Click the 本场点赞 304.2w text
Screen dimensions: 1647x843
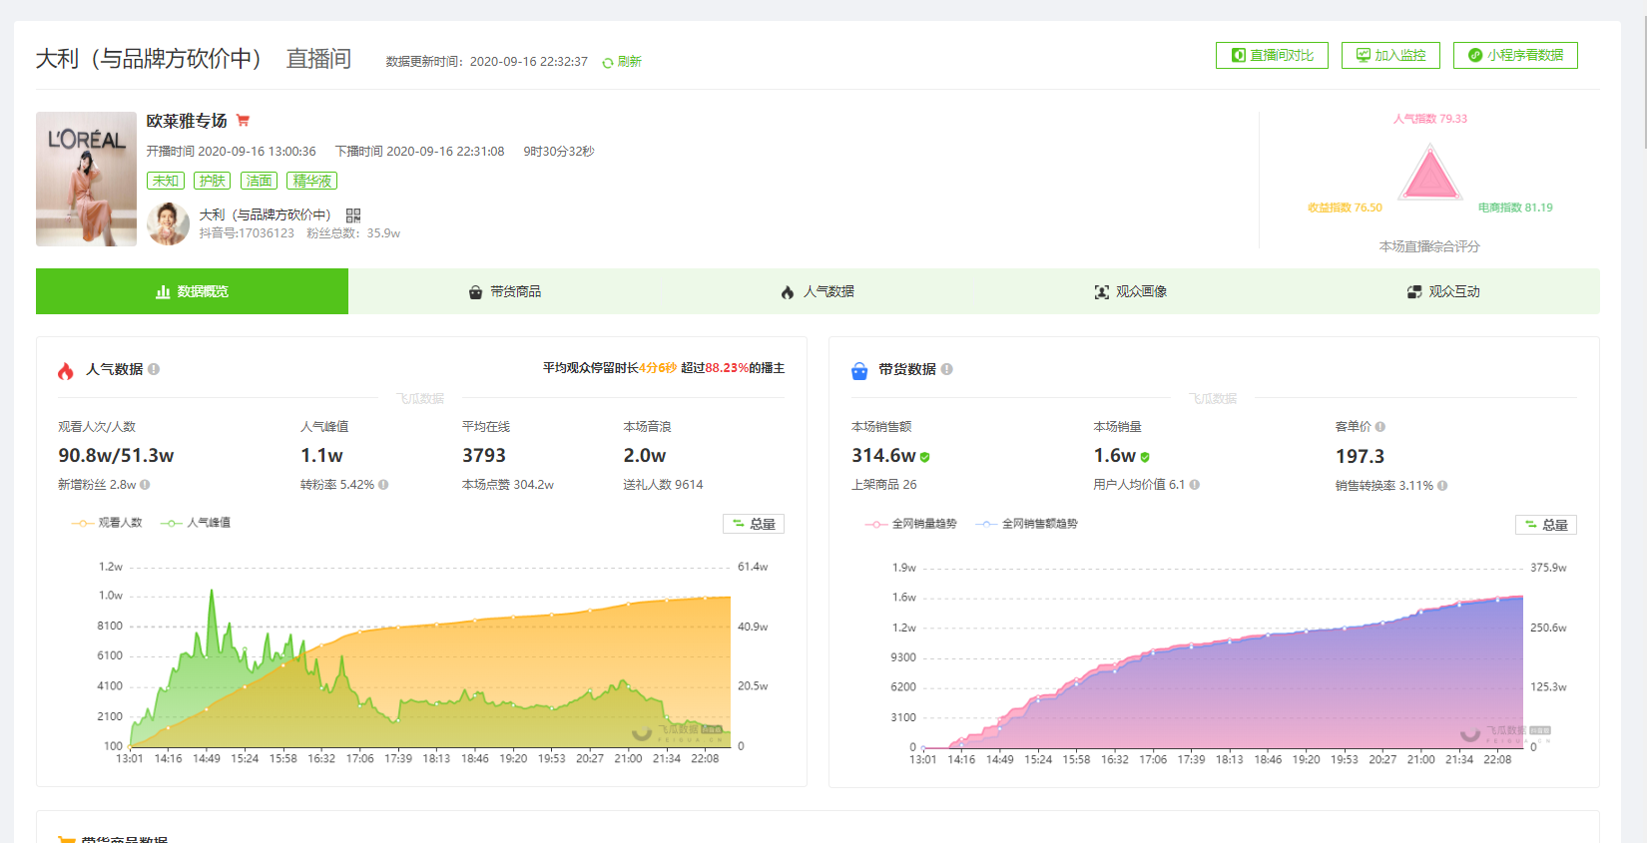coord(507,485)
